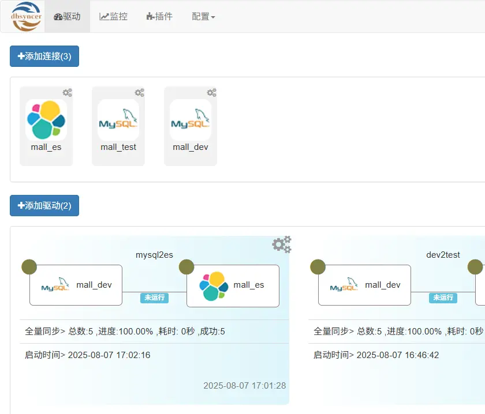Open the mall_dev MySQL connection
The height and width of the screenshot is (414, 485).
190,118
